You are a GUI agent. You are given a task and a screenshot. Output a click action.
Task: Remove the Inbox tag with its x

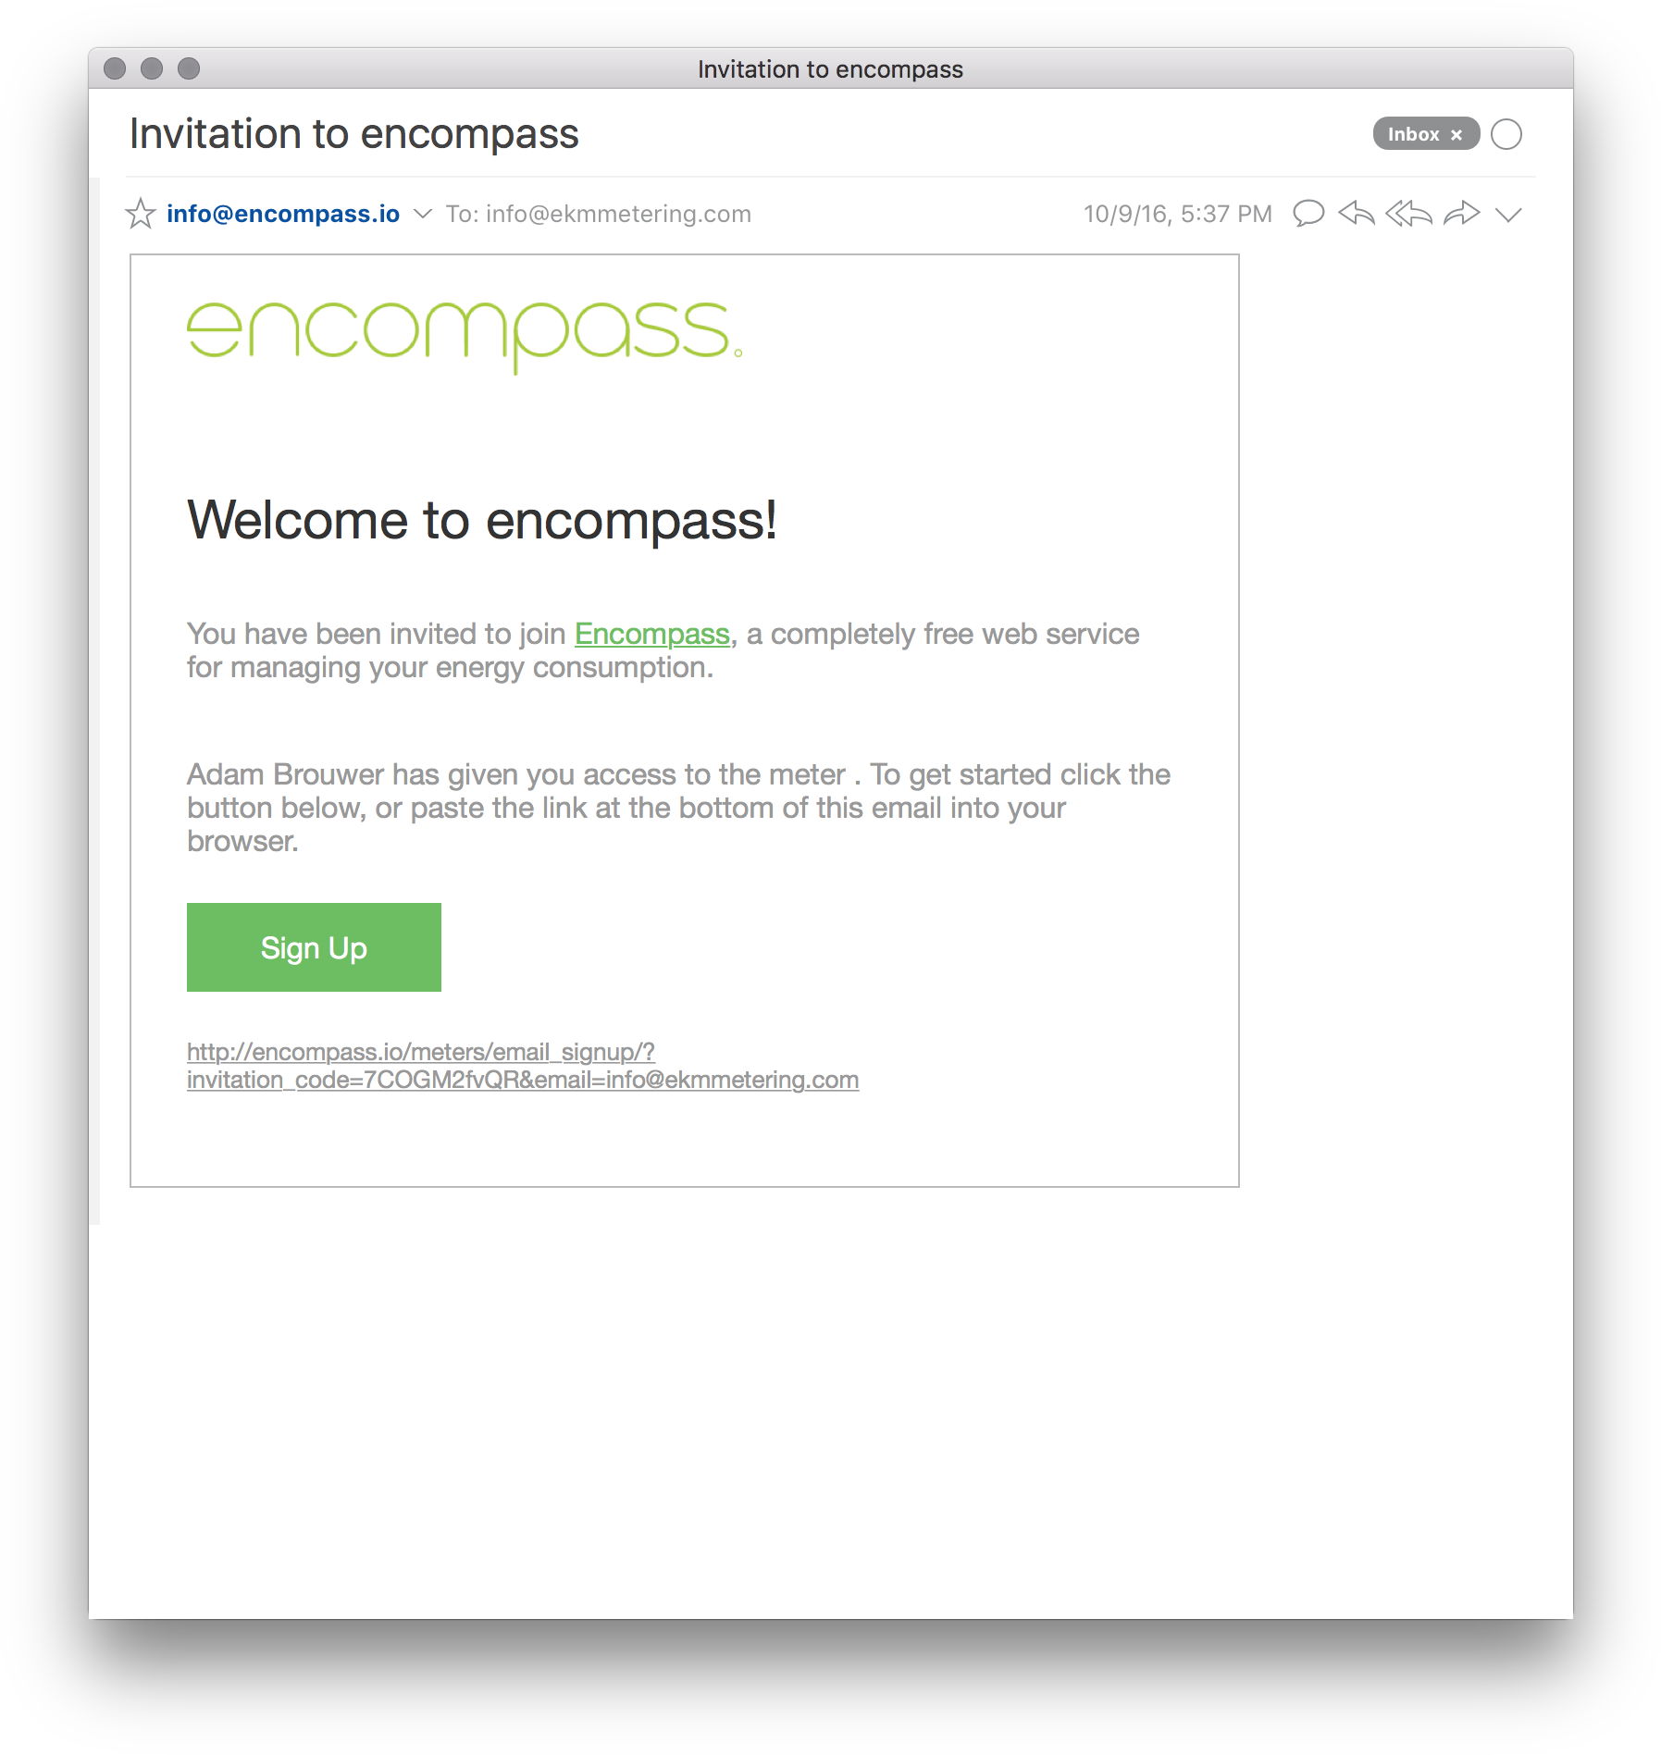tap(1456, 135)
